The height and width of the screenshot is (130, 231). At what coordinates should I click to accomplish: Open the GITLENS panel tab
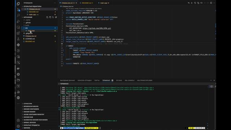(119, 81)
